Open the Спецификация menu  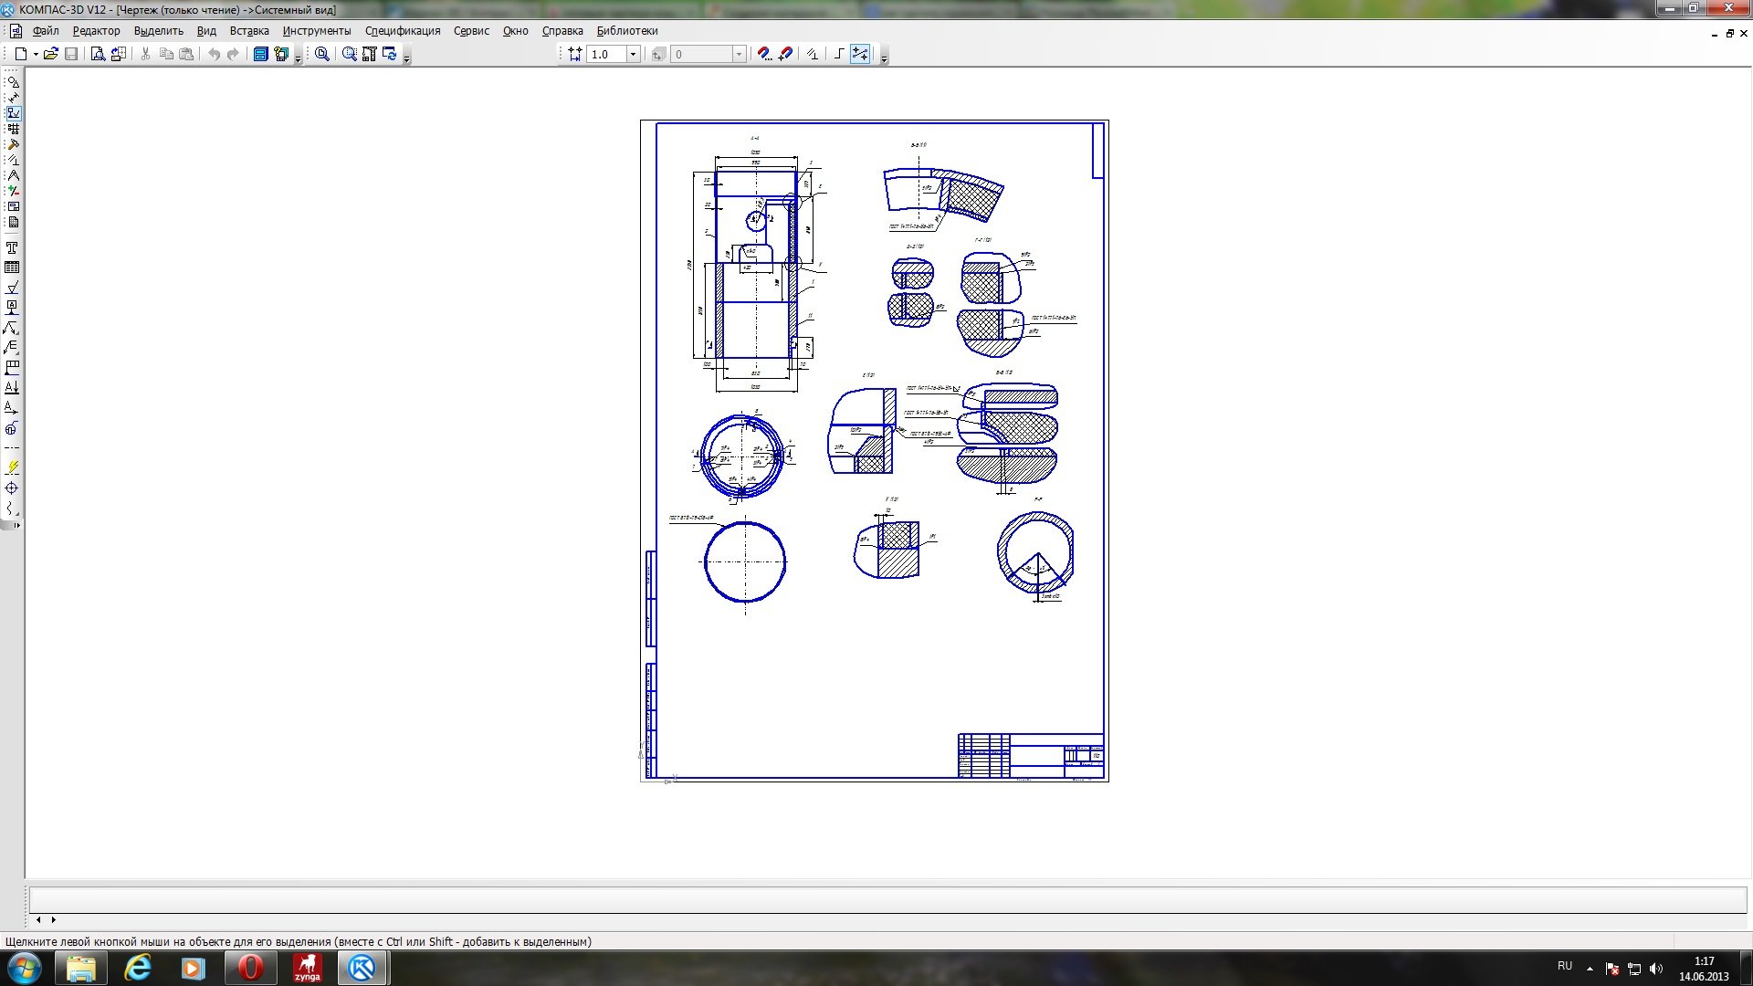tap(402, 31)
